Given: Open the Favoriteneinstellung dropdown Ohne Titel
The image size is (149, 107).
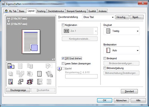Looking at the screenshot, I should click(x=98, y=17).
